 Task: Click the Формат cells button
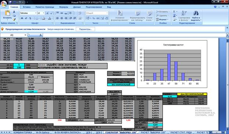tap(162, 19)
